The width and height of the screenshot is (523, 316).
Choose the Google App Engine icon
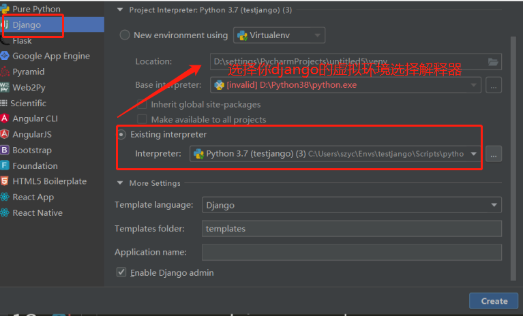pyautogui.click(x=5, y=56)
